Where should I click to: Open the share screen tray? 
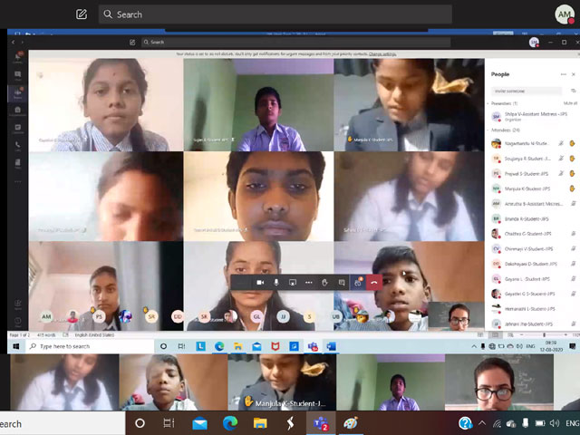[x=293, y=283]
